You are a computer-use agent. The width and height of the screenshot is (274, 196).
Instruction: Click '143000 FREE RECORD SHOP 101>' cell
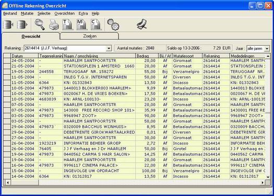pos(99,110)
